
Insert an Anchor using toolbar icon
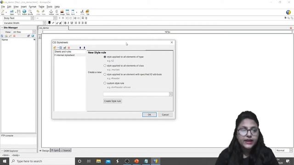tap(51, 12)
